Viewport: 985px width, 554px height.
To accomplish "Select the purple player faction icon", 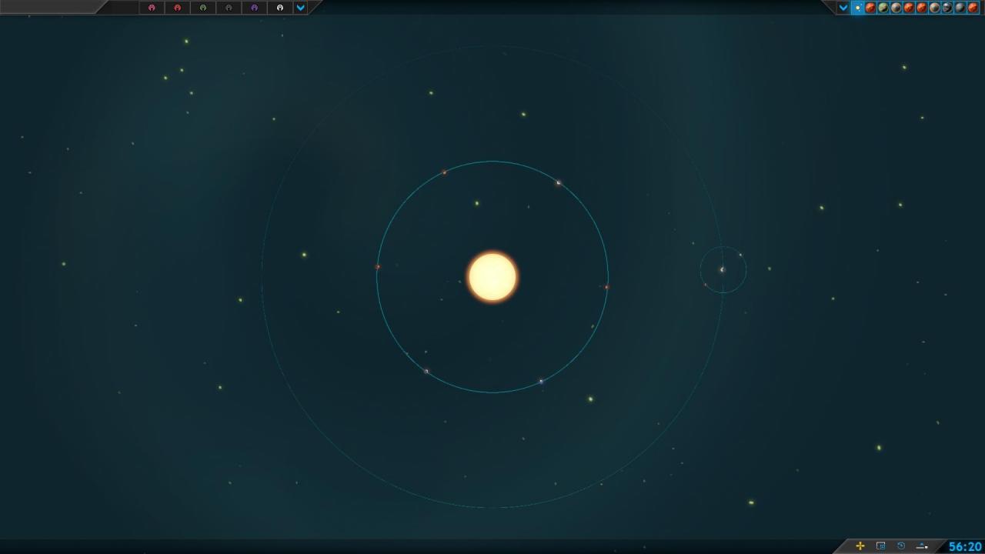I will (x=254, y=8).
